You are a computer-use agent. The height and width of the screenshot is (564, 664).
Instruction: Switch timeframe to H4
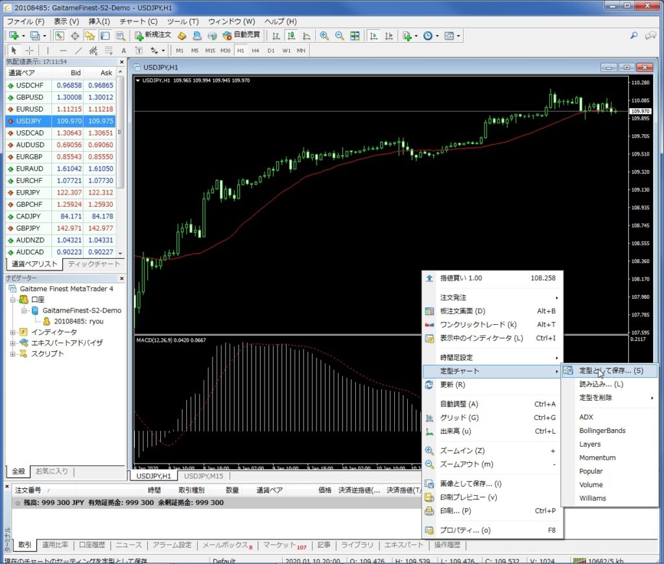click(x=255, y=51)
